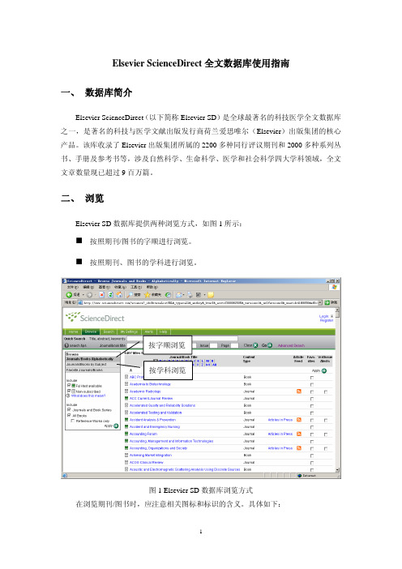Viewport: 402px width, 569px height.
Task: Click green full-text icon beside ACC Current Journal Review
Action: pos(126,398)
